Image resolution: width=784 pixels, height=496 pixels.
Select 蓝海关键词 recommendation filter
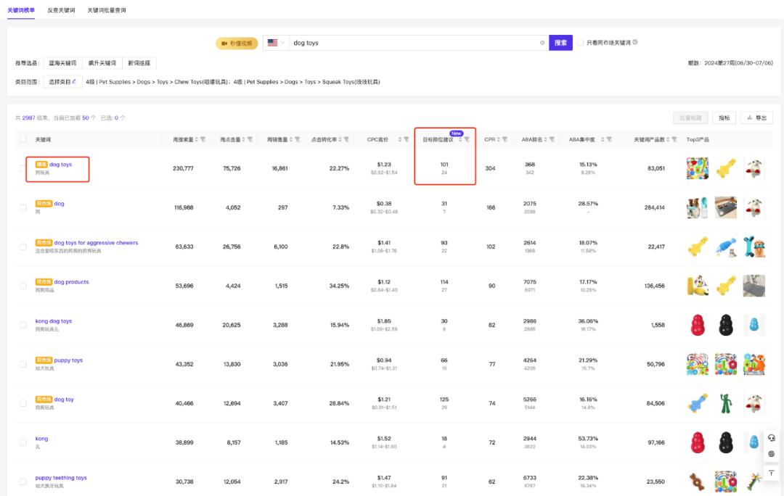[62, 63]
